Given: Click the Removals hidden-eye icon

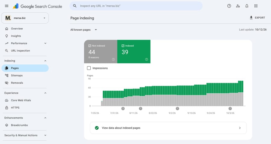Looking at the screenshot, I should click(x=7, y=83).
